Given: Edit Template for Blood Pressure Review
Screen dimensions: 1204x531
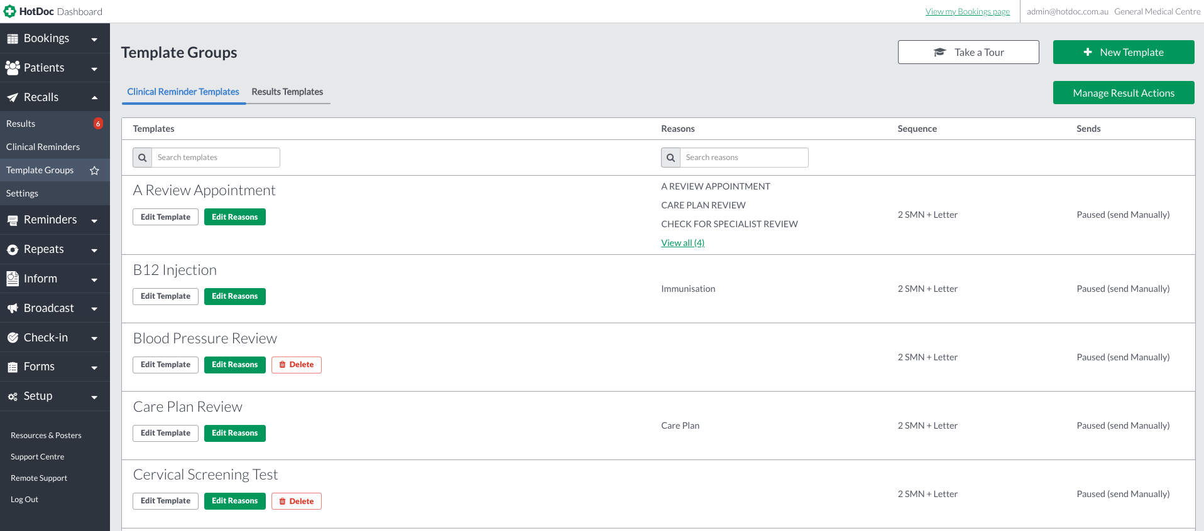Looking at the screenshot, I should point(165,365).
